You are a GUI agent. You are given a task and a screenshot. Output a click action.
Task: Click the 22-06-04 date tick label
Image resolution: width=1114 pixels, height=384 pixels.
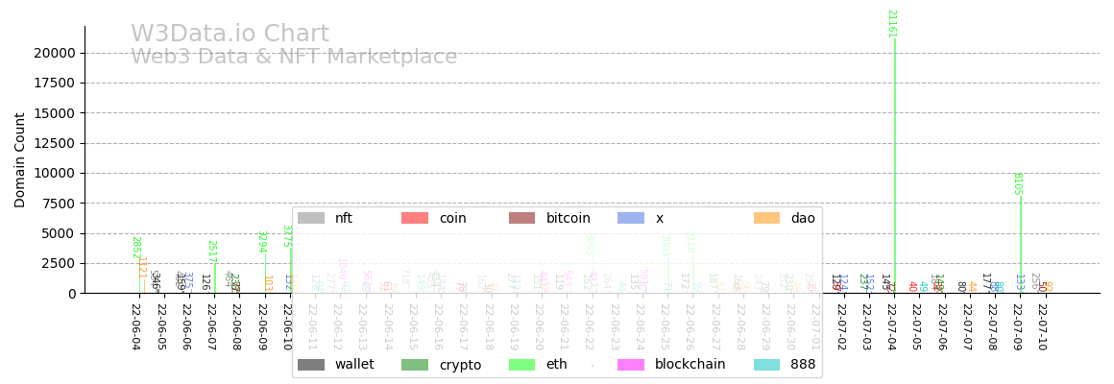(x=135, y=326)
